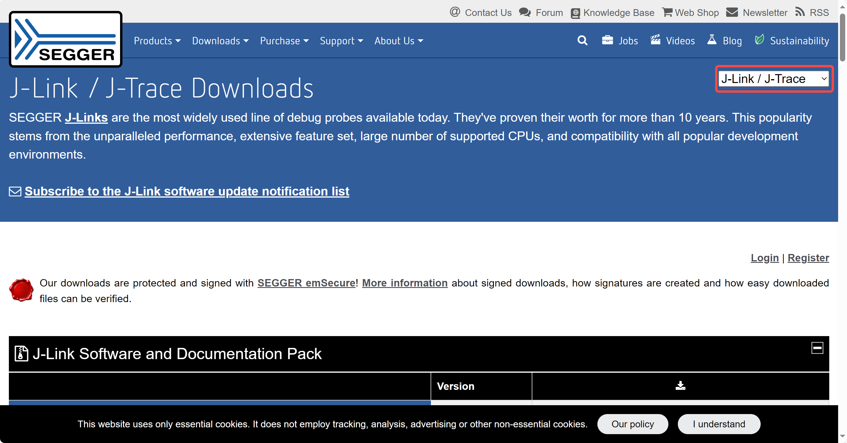Open the Blog page

coord(732,41)
